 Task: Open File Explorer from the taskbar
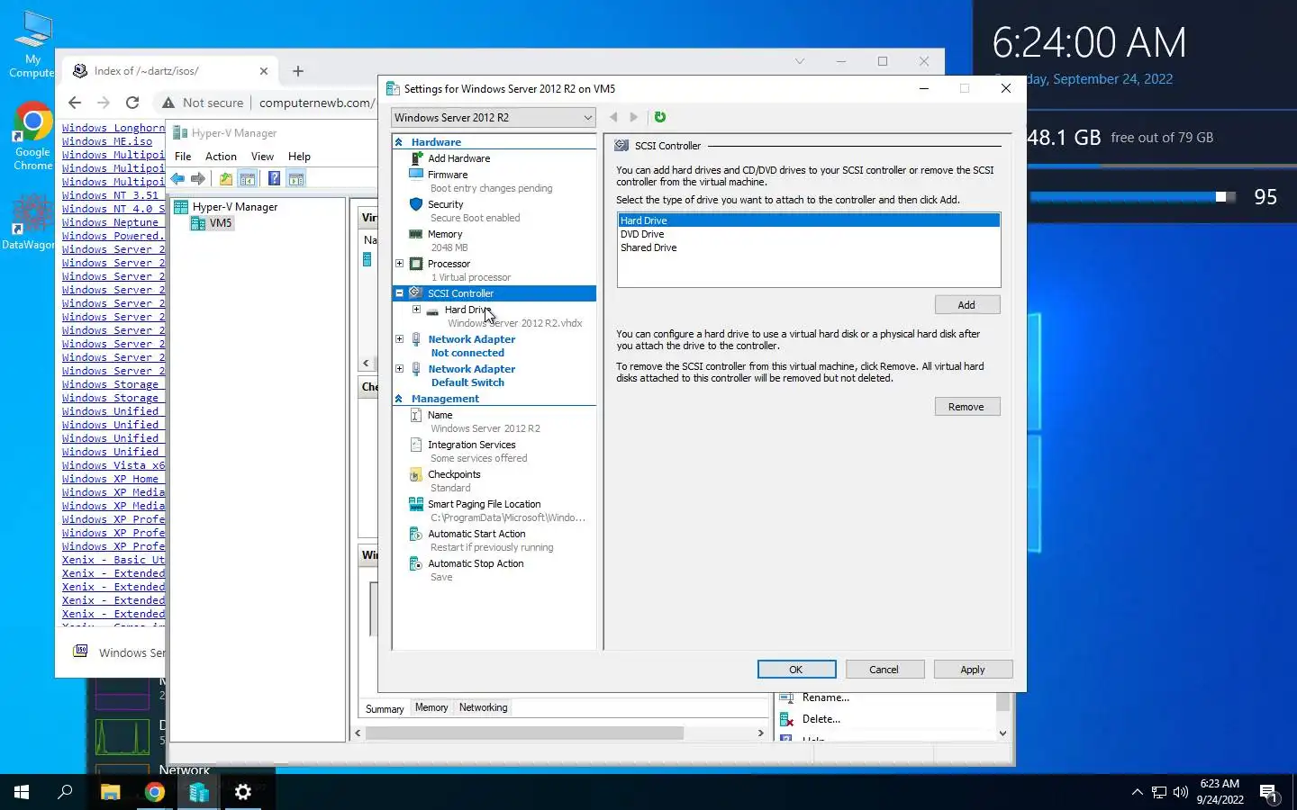tap(110, 792)
